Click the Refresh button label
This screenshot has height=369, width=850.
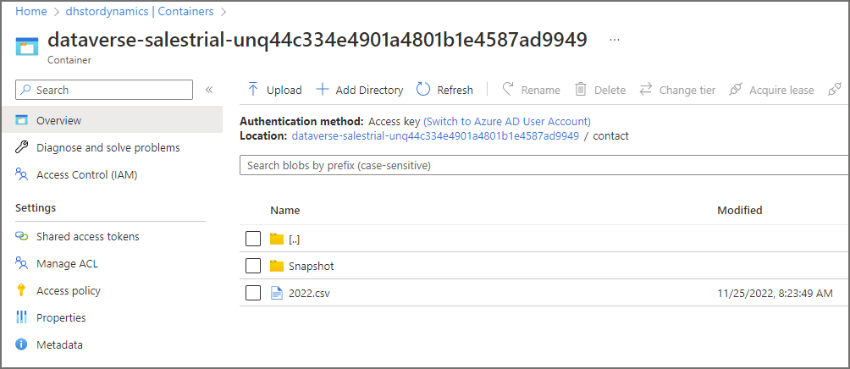[455, 90]
